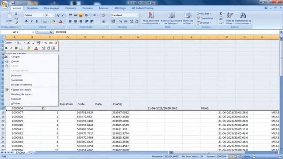Click the ribbon cut (scissors) icon

coord(16,14)
